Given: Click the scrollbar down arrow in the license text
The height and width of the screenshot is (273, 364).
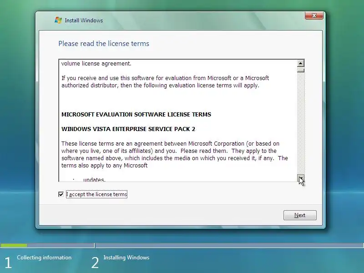Looking at the screenshot, I should click(x=301, y=178).
